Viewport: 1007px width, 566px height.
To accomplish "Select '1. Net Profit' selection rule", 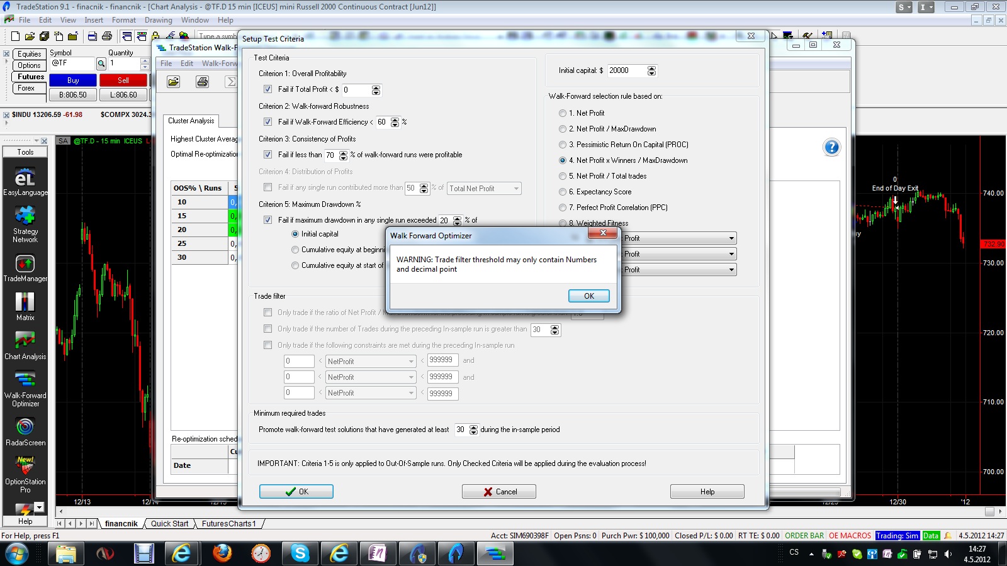I will tap(563, 113).
